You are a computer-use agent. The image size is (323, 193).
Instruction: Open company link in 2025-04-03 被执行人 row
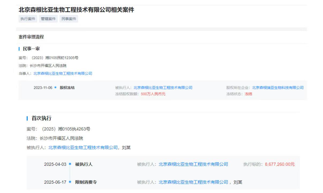tap(193, 164)
